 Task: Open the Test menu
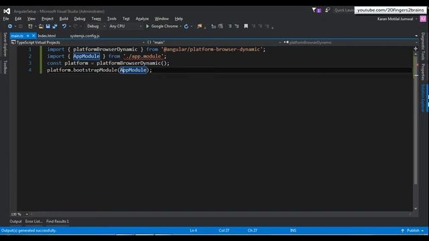[126, 19]
